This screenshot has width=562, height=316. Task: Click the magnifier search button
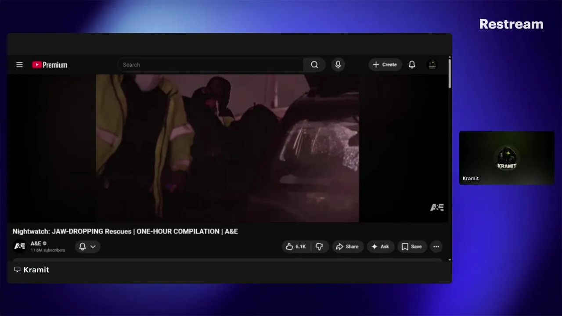(x=314, y=65)
